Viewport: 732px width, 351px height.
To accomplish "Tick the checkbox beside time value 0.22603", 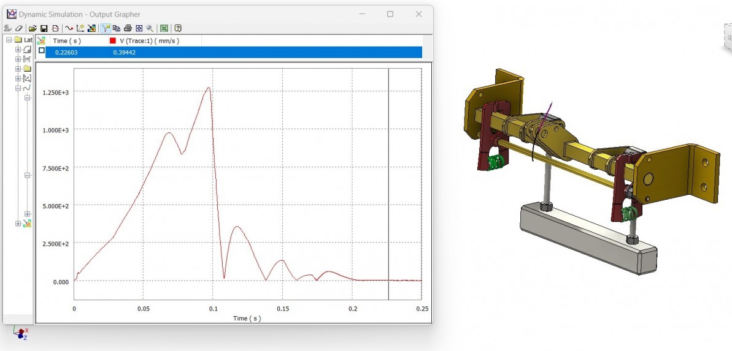I will (42, 51).
